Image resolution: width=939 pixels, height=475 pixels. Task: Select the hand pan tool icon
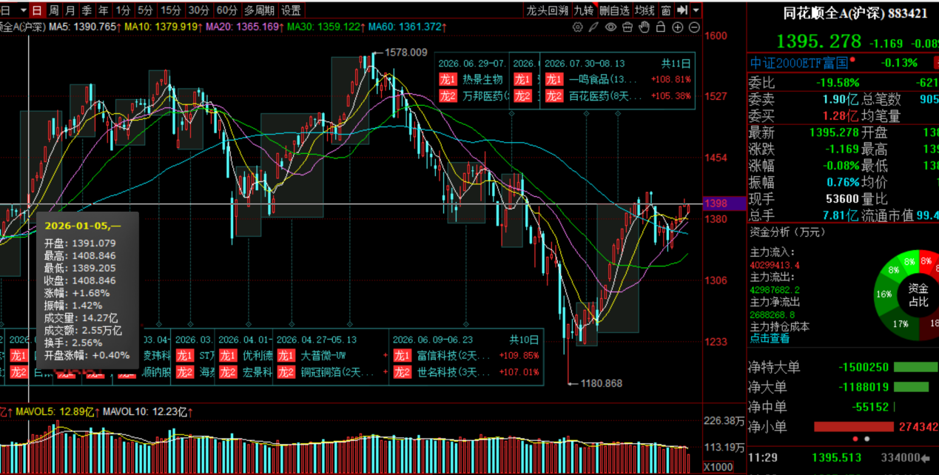[644, 27]
